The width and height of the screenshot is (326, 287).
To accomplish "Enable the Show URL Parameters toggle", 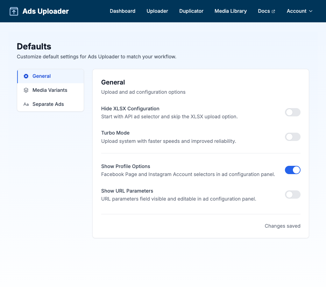I will pyautogui.click(x=292, y=195).
